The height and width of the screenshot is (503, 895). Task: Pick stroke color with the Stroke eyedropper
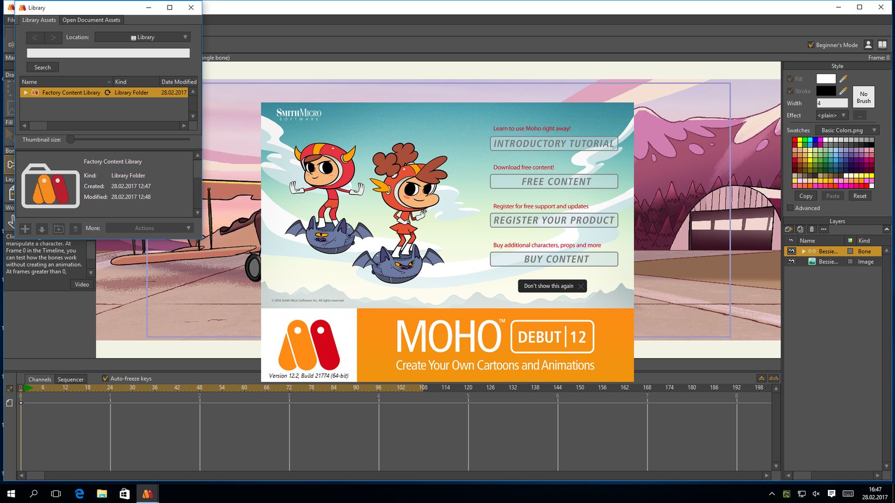[x=843, y=91]
